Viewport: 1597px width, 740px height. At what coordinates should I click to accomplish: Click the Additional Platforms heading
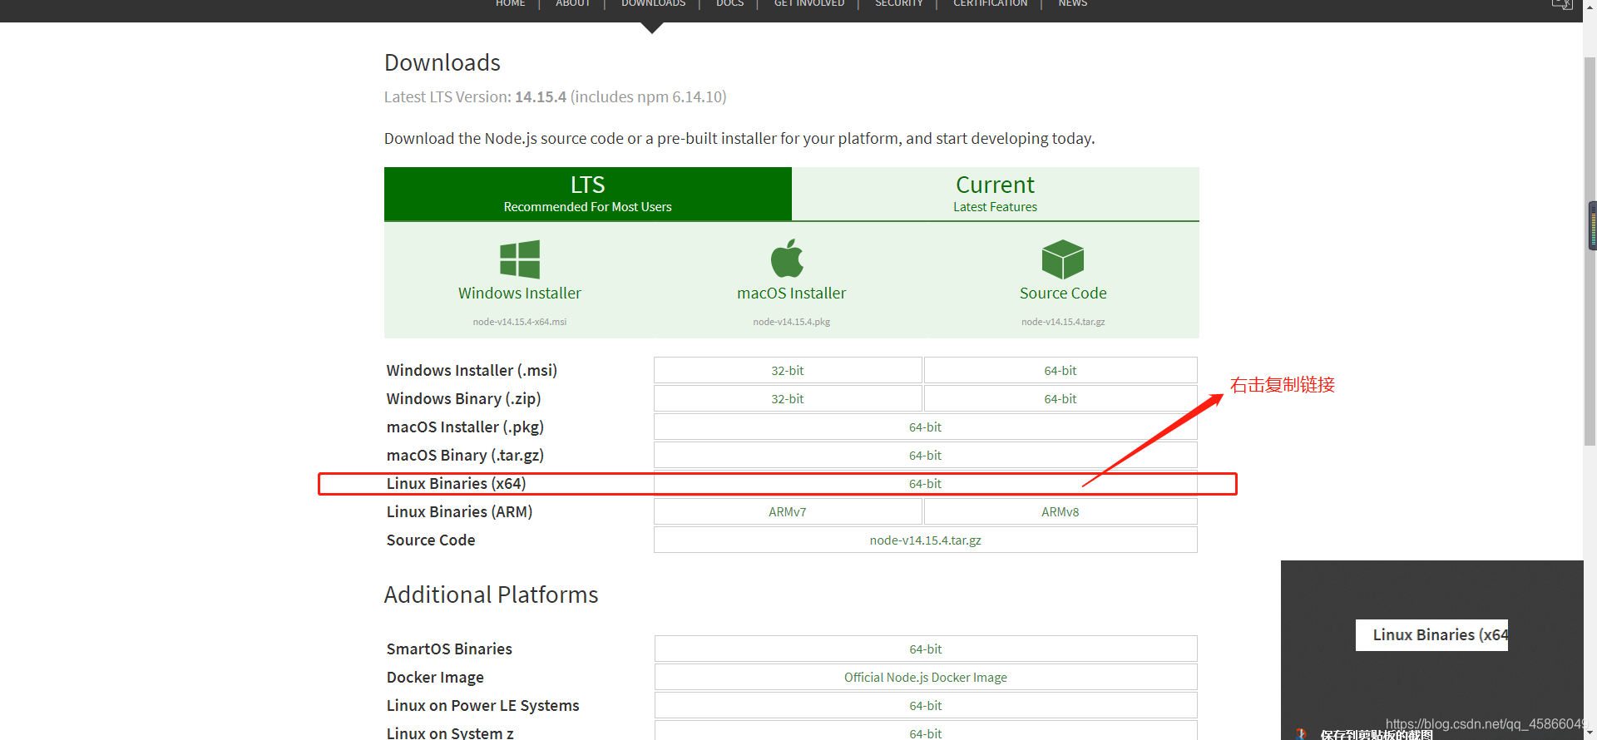492,594
